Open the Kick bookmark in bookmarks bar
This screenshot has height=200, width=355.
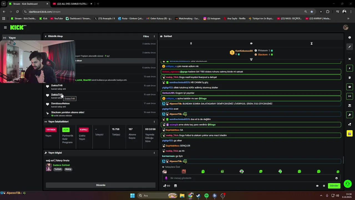pos(43,19)
